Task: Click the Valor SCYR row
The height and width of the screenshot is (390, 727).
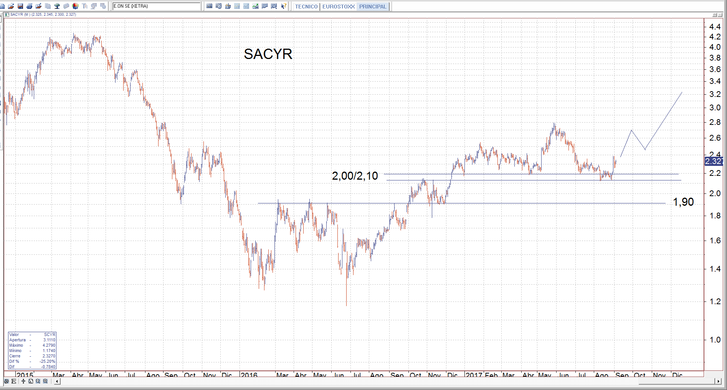Action: [x=32, y=334]
